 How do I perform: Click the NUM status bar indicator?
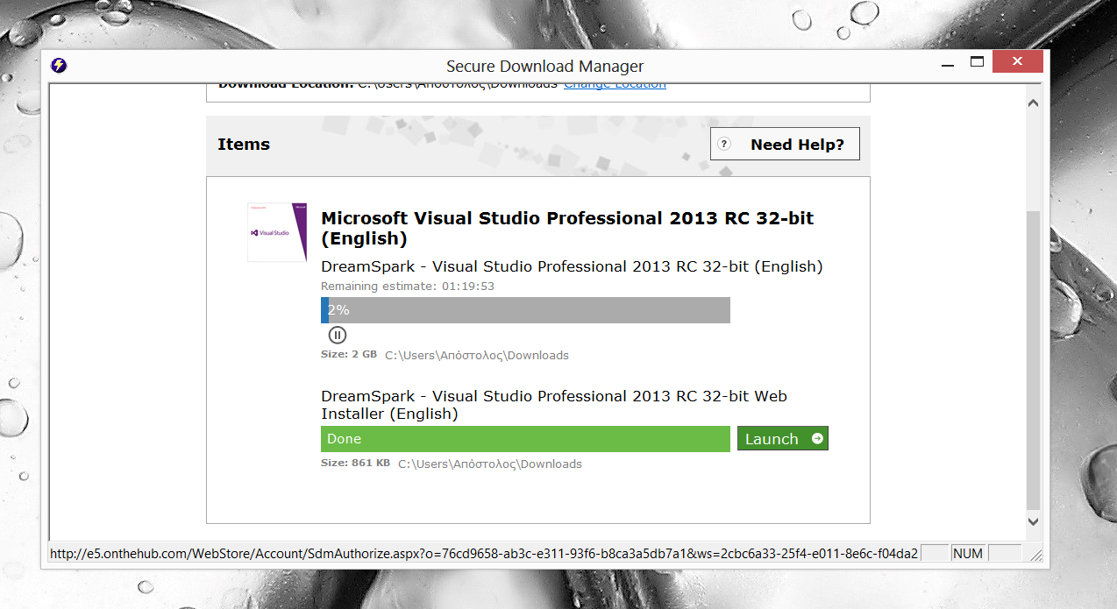coord(968,554)
